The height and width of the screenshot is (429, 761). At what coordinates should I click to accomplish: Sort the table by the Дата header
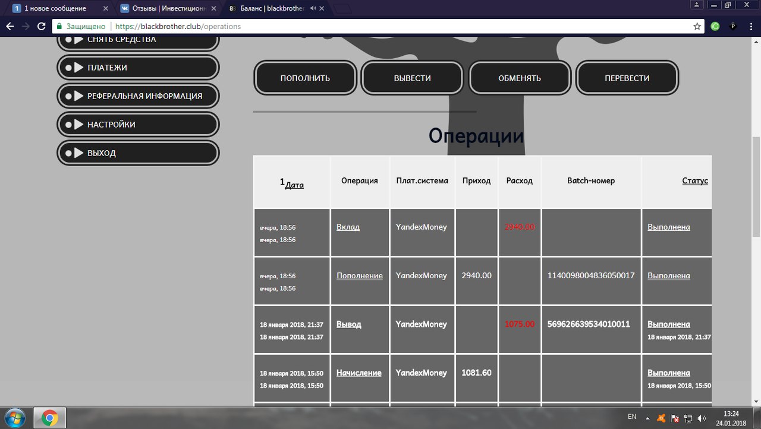pos(294,185)
